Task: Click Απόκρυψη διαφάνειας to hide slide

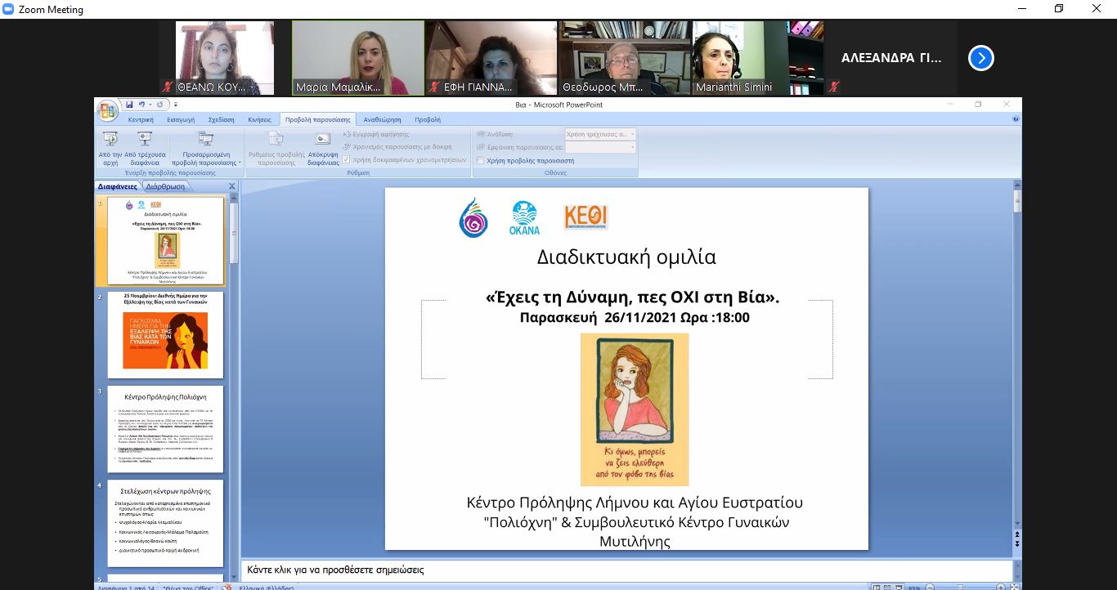Action: coord(323,148)
